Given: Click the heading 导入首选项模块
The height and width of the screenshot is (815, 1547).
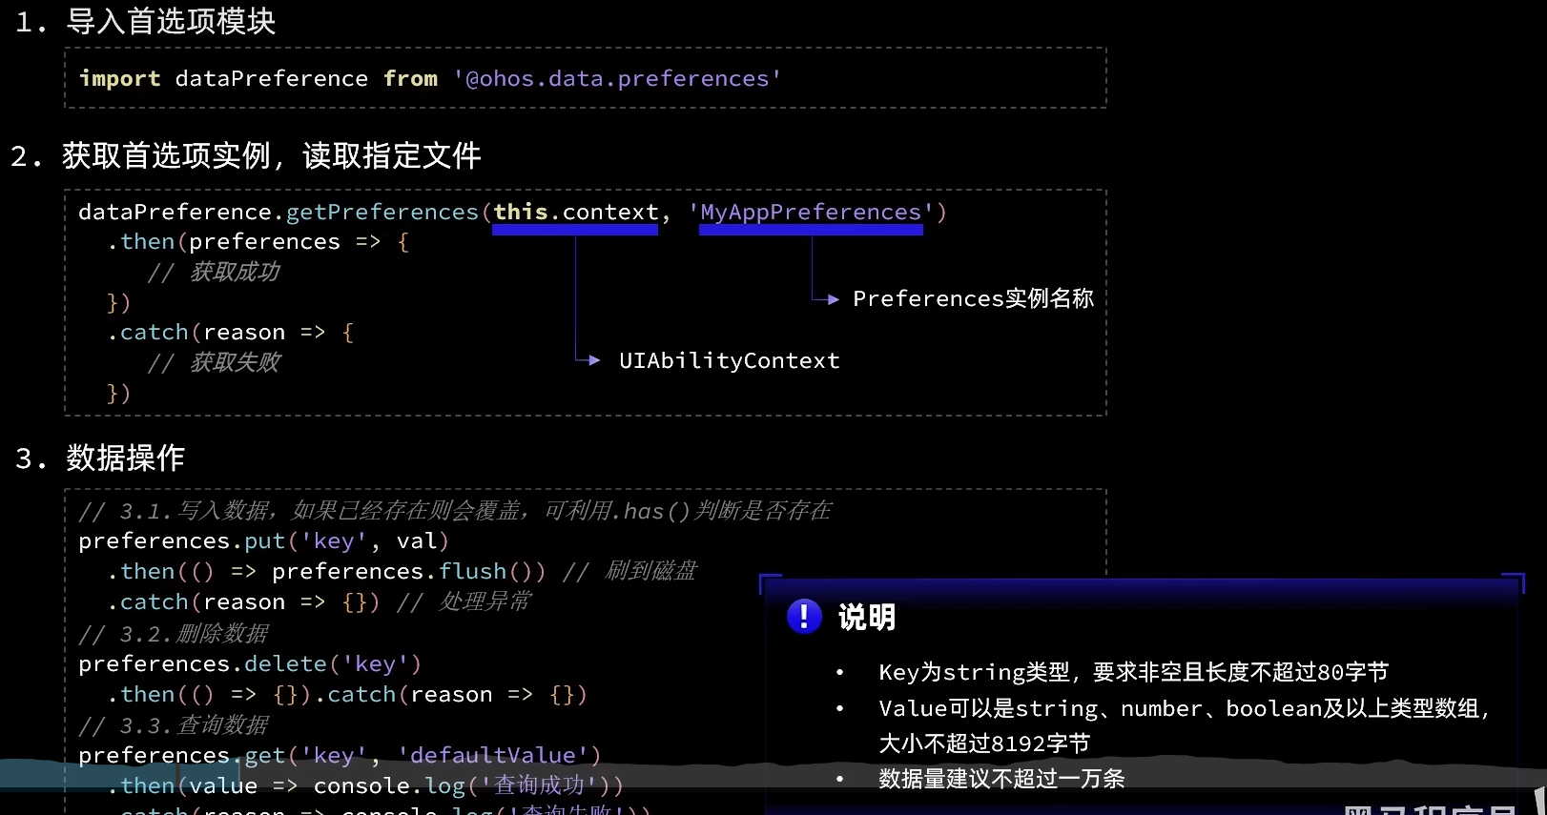Looking at the screenshot, I should [171, 21].
